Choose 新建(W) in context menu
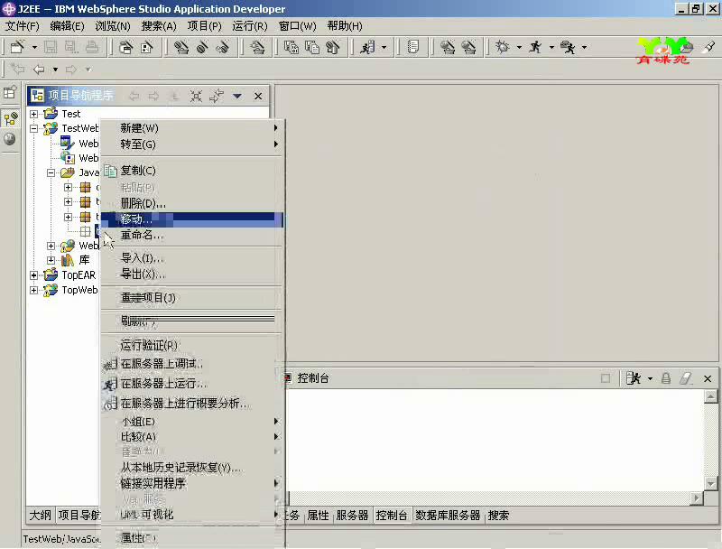The image size is (722, 549). click(x=192, y=127)
